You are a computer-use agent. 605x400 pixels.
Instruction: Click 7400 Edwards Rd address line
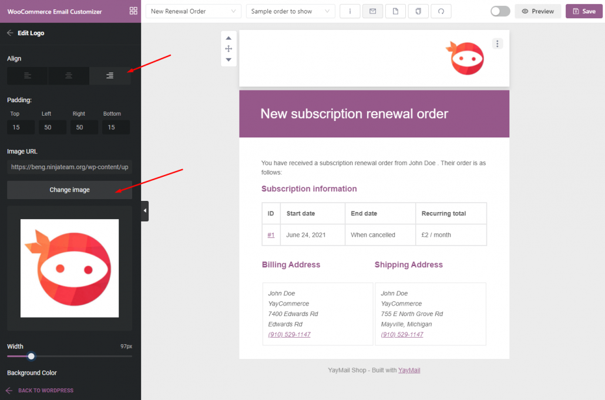(293, 314)
